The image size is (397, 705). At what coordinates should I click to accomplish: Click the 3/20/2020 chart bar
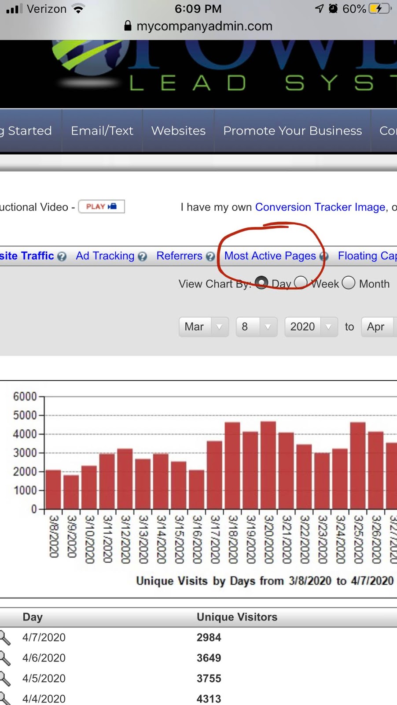coord(268,465)
